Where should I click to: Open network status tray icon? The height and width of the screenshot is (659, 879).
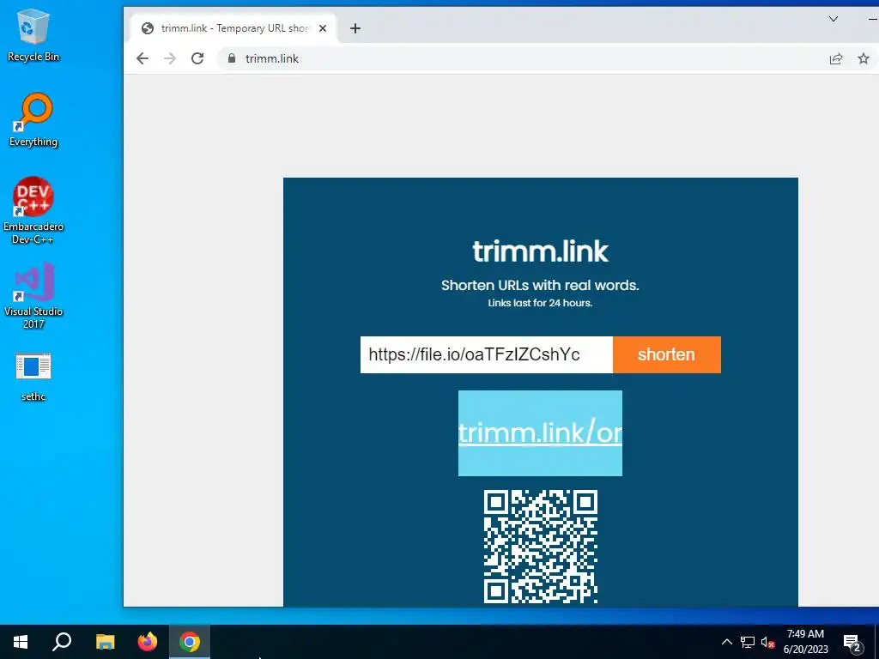[x=748, y=642]
